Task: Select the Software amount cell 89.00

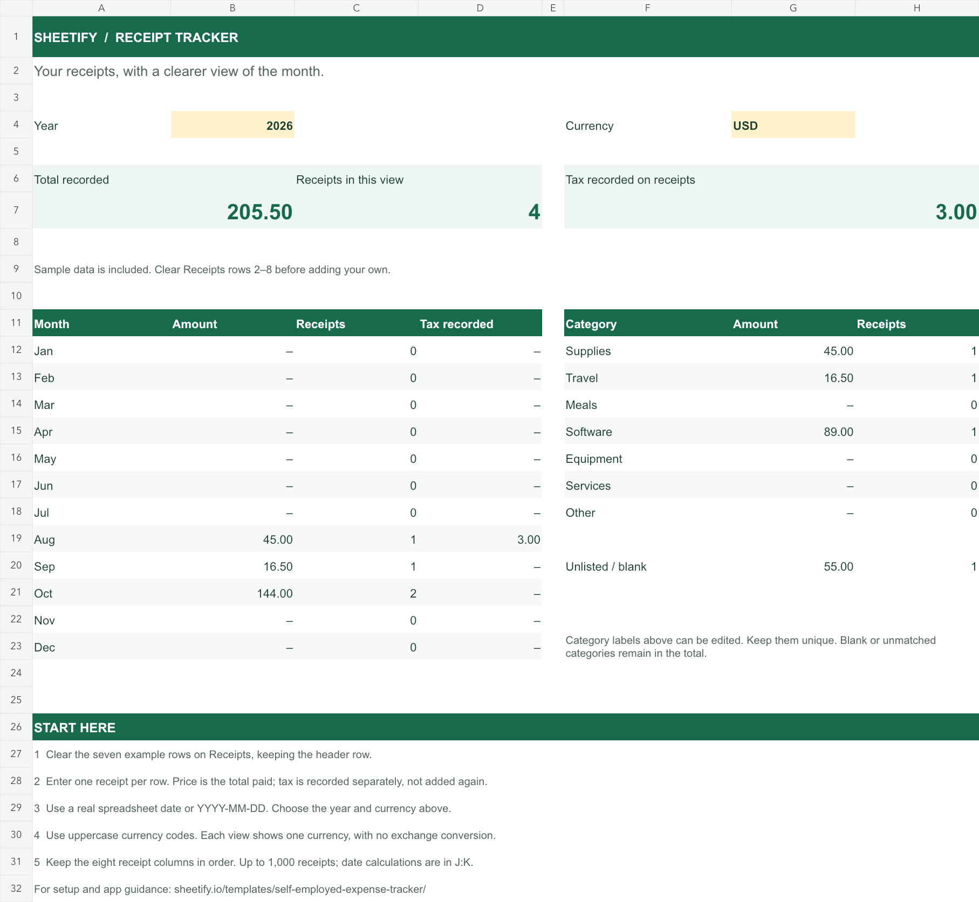Action: [793, 431]
